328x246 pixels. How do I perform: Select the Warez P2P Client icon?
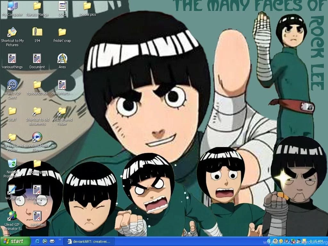tap(12, 89)
